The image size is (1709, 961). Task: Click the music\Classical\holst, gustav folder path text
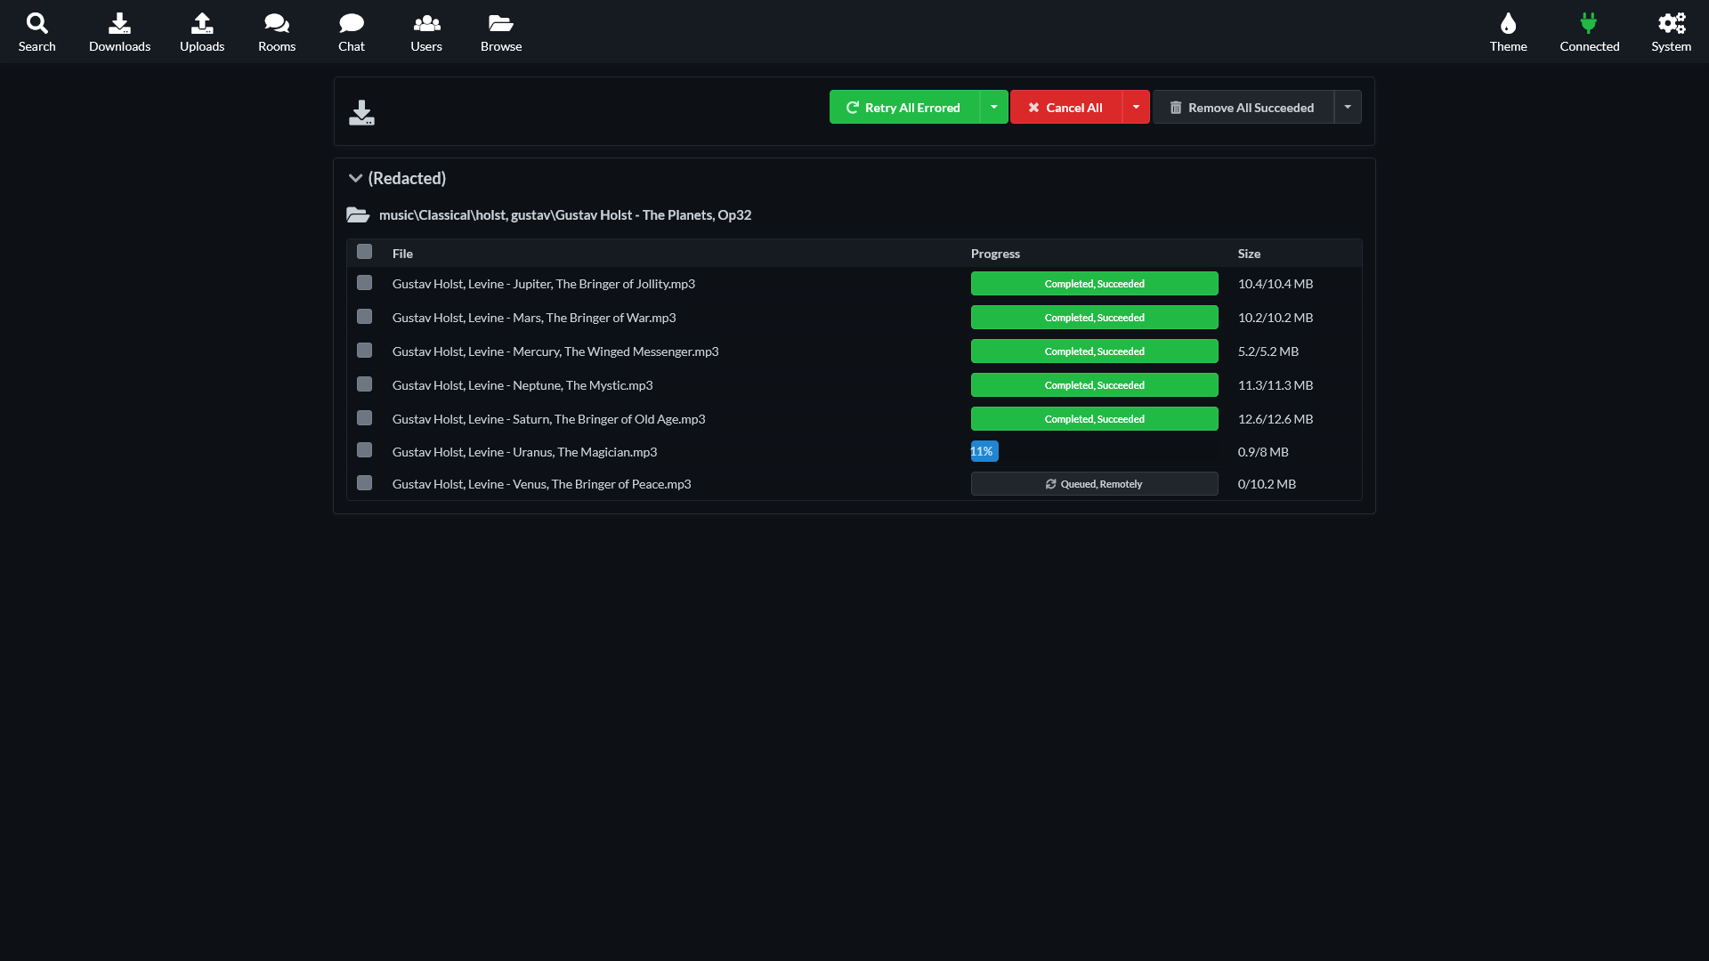tap(565, 215)
